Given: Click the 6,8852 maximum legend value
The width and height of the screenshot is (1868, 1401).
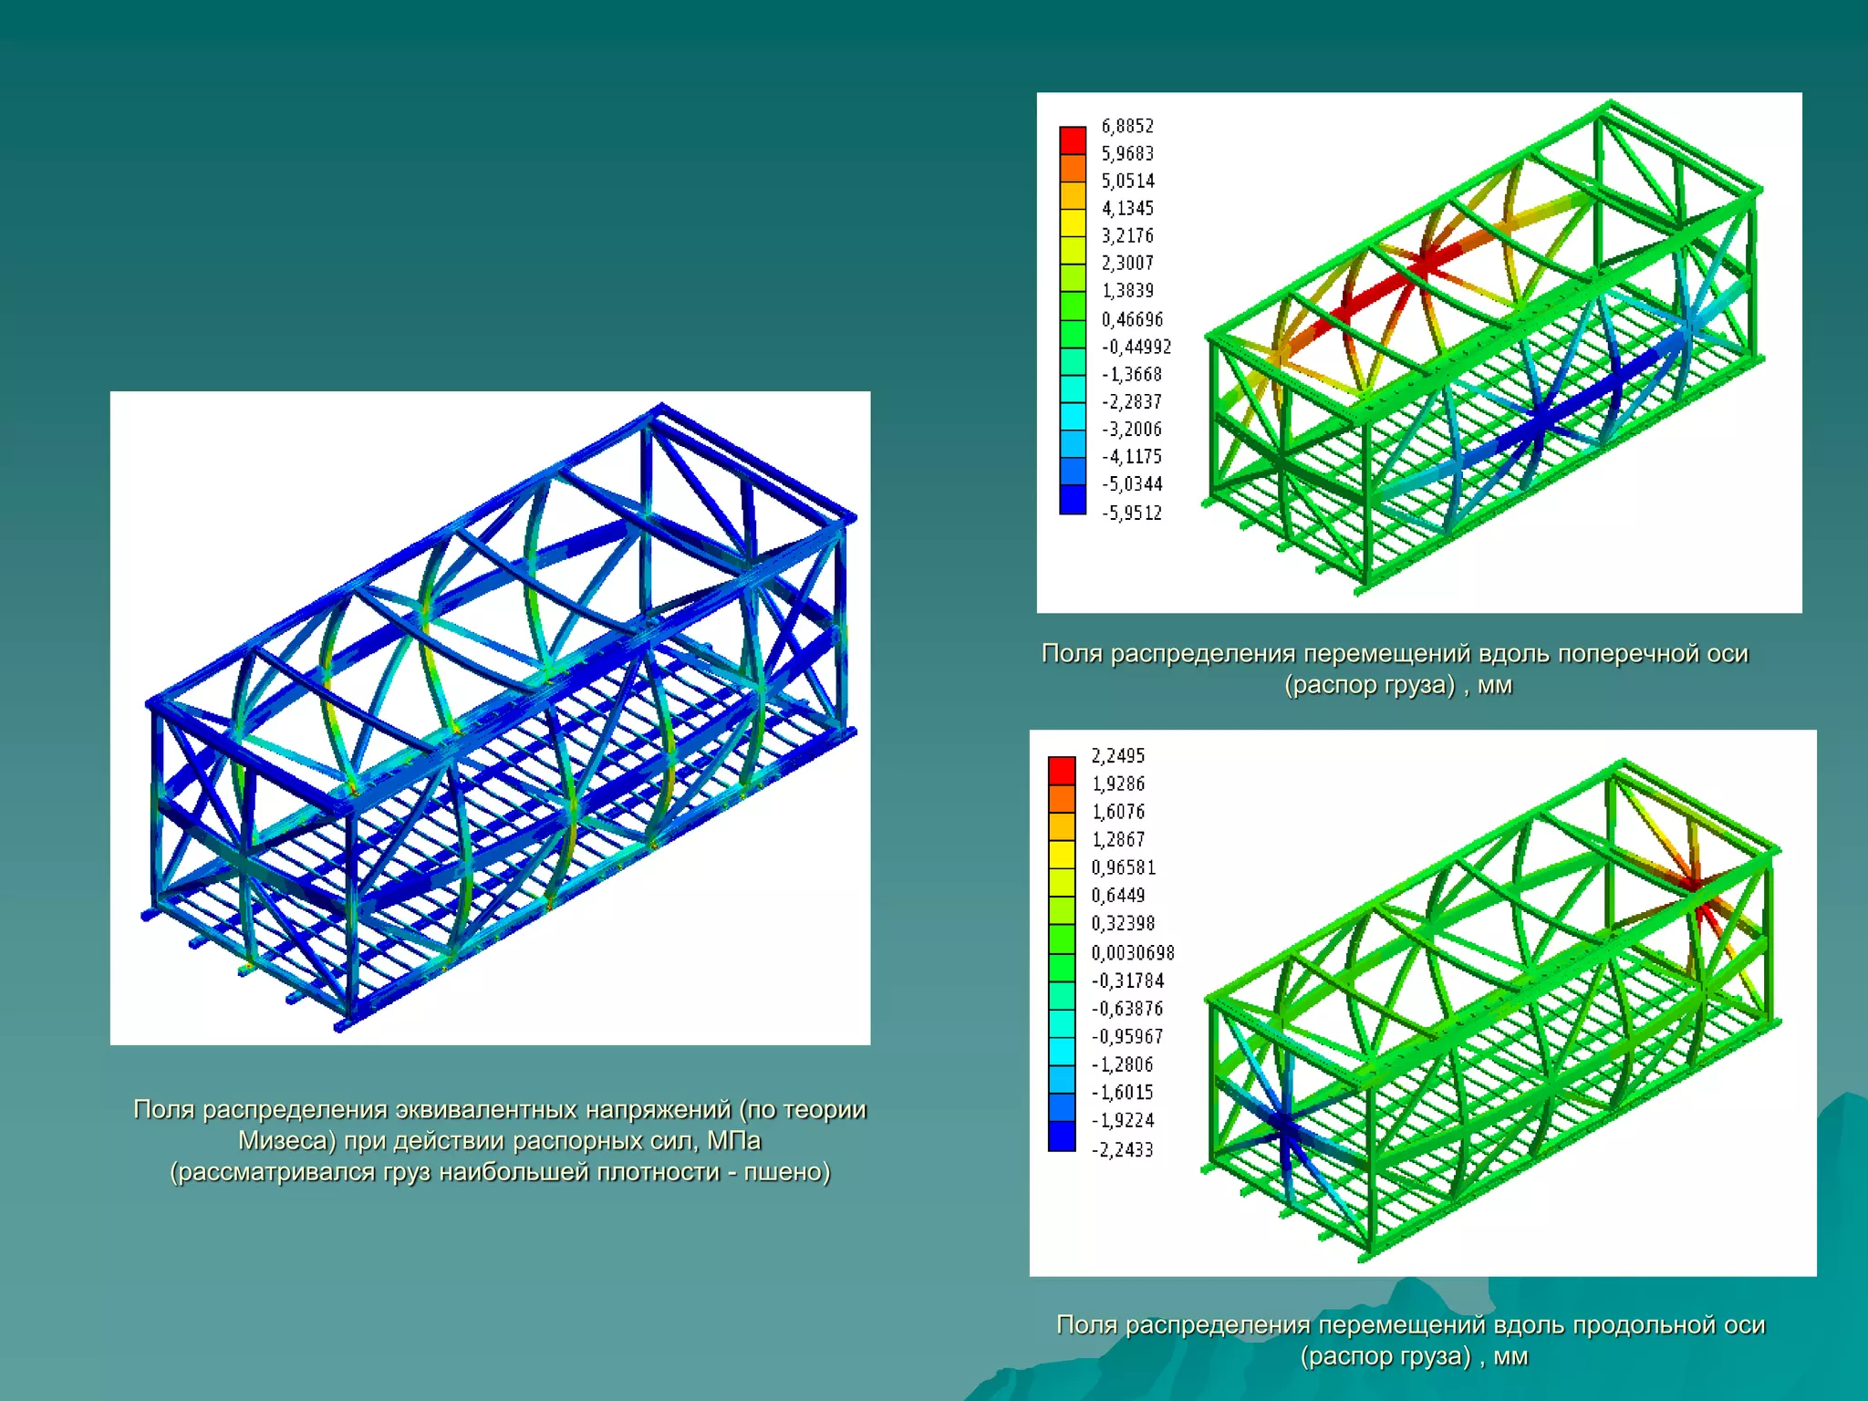Looking at the screenshot, I should coord(1127,126).
